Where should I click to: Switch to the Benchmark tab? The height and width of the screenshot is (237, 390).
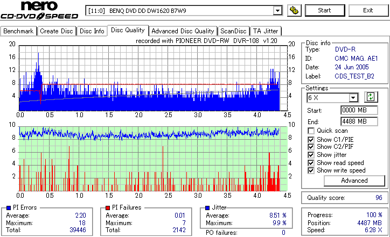[x=18, y=31]
